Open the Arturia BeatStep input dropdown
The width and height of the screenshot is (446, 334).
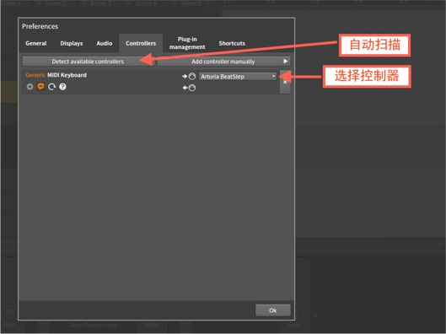tap(238, 76)
